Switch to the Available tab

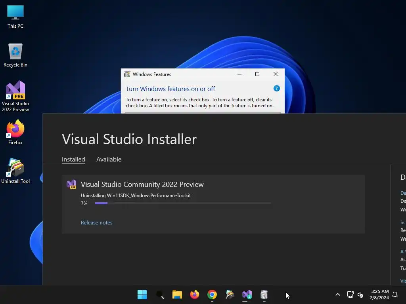[109, 159]
